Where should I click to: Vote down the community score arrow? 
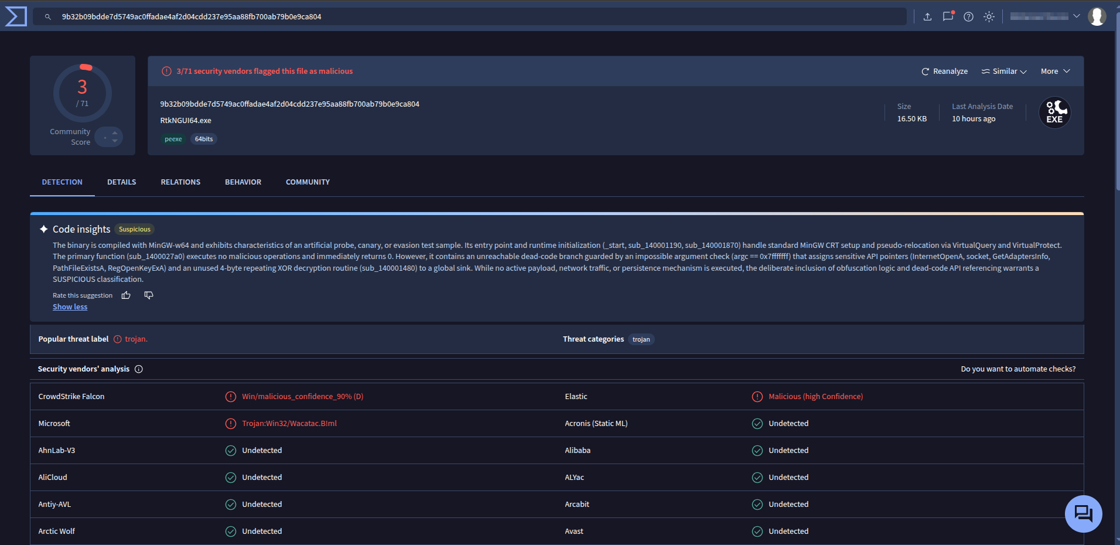click(x=115, y=141)
